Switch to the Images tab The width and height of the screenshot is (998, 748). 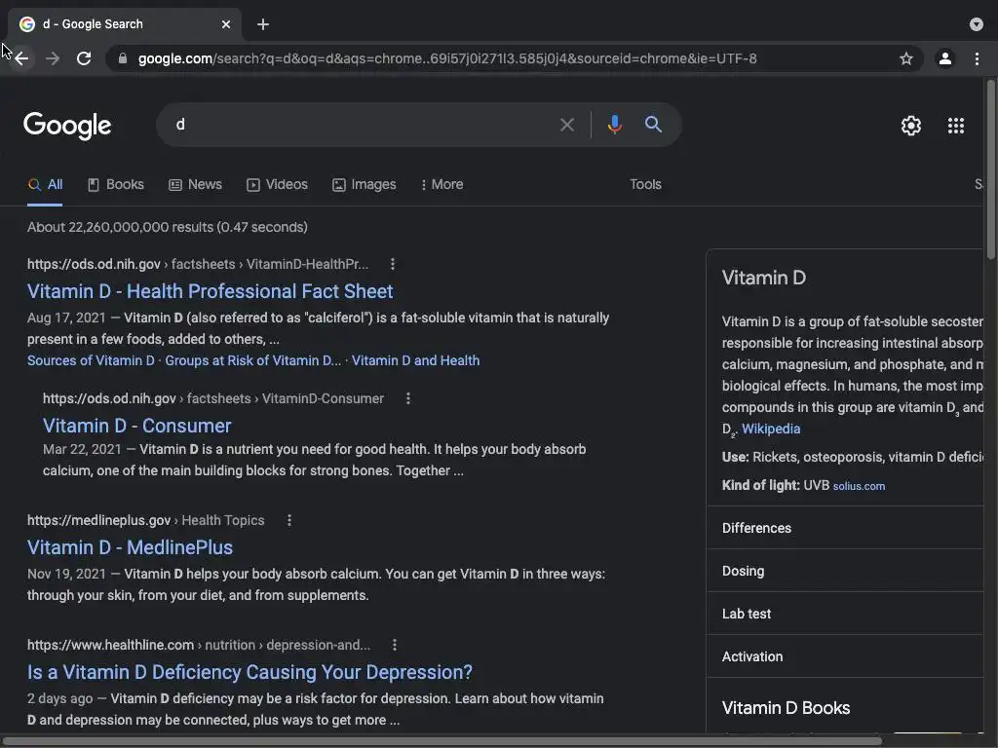(365, 184)
